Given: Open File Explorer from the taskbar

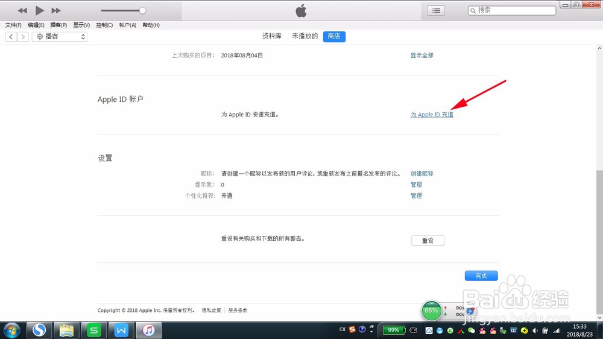Looking at the screenshot, I should coord(66,330).
